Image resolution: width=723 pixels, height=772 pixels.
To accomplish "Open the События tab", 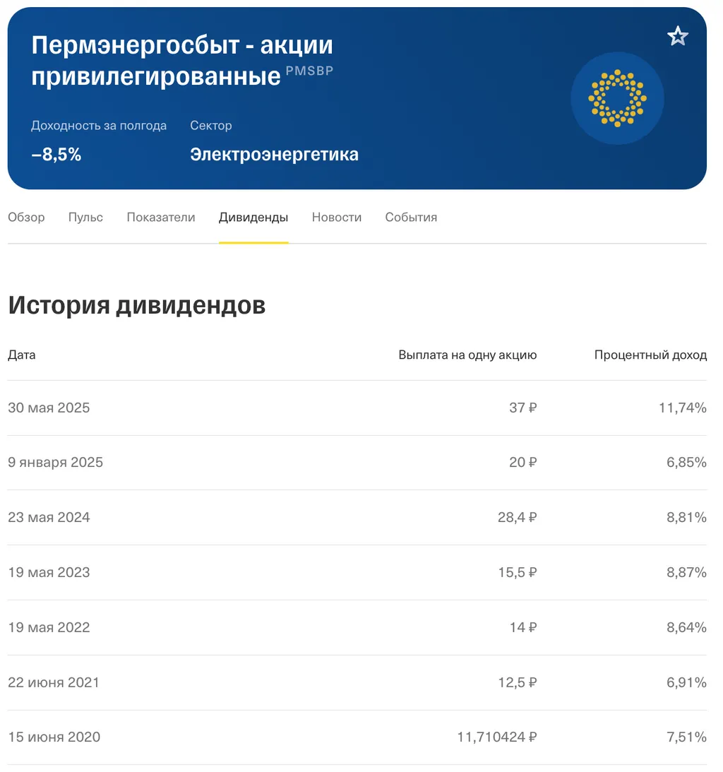I will (411, 218).
